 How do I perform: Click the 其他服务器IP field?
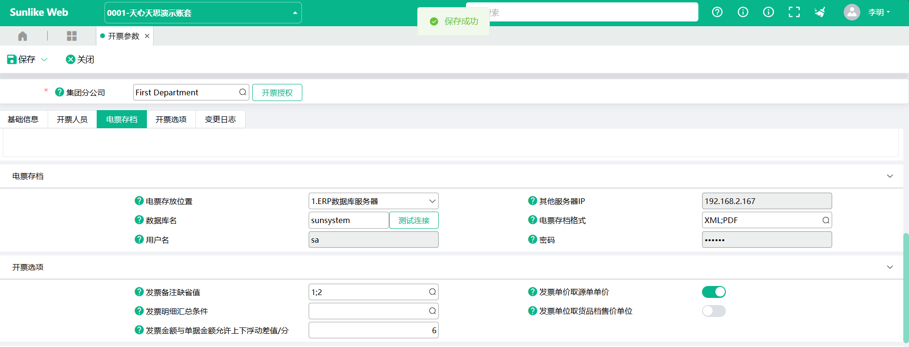click(x=767, y=201)
